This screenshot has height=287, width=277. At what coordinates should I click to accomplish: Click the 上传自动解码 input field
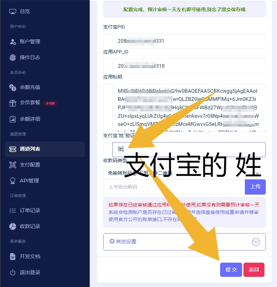[174, 187]
